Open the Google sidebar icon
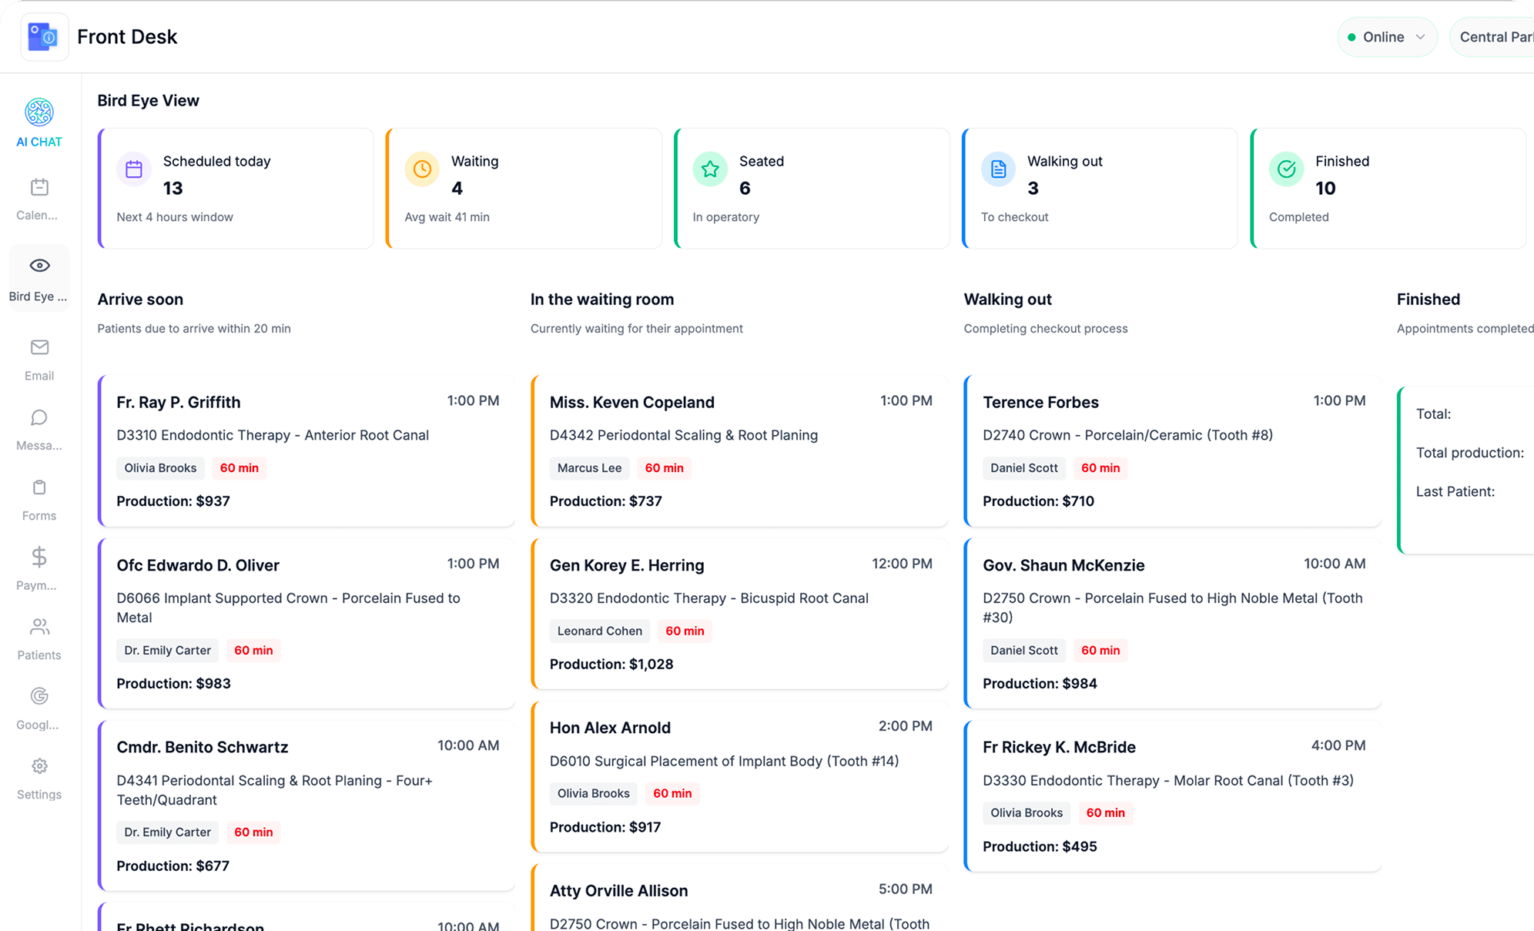 coord(39,696)
